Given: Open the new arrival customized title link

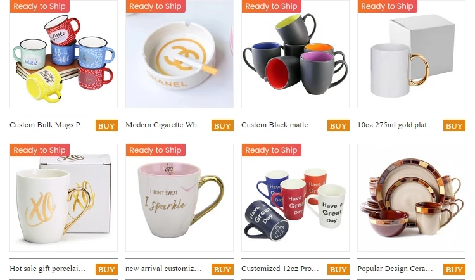Looking at the screenshot, I should coord(163,269).
